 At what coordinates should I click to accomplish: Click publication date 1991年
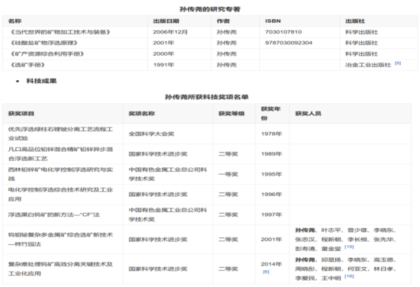163,65
